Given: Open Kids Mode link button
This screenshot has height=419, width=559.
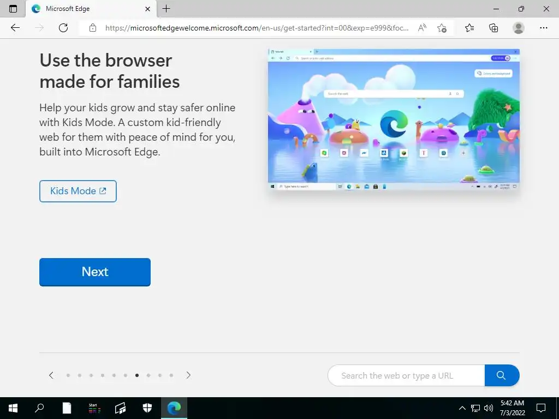Looking at the screenshot, I should 78,191.
